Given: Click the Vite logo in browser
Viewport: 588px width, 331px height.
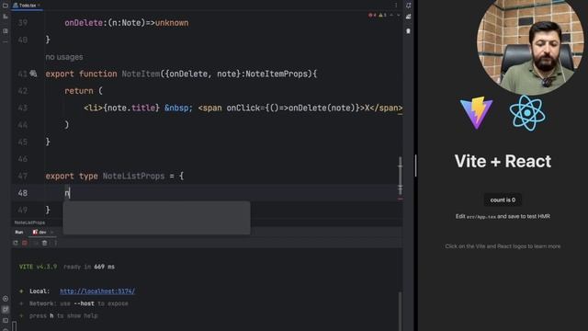Looking at the screenshot, I should click(476, 112).
